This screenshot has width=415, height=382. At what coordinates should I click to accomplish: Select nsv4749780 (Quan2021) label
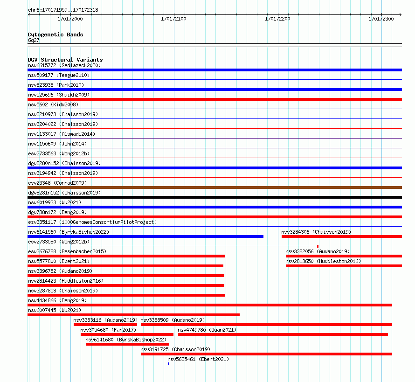coord(207,330)
